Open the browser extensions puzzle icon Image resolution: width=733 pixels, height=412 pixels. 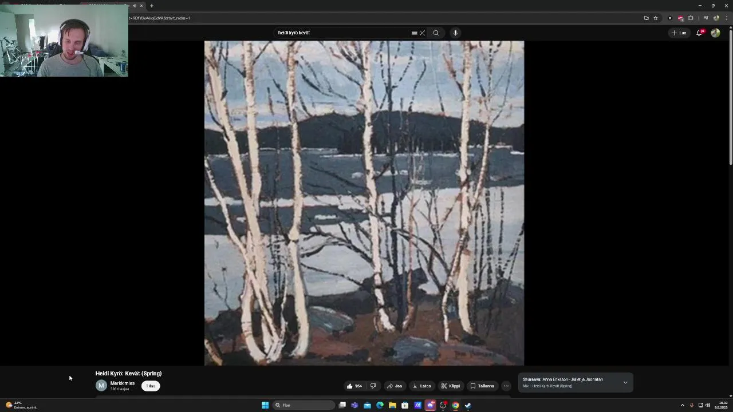click(691, 18)
